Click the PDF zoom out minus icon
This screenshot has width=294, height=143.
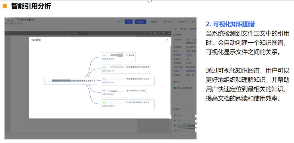click(64, 33)
